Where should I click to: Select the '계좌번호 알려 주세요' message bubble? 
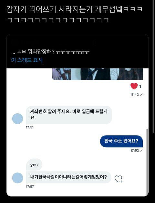[69, 115]
